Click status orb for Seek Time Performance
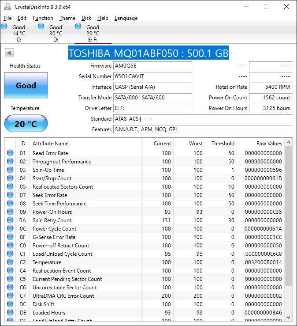The image size is (297, 326). (10, 203)
